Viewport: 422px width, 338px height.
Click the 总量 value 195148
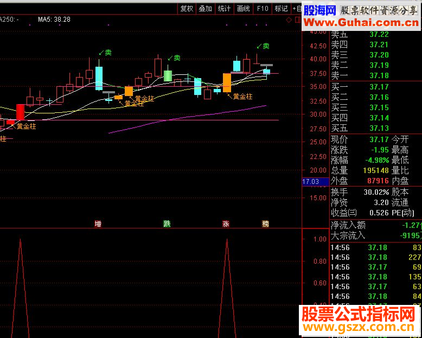tap(376, 170)
